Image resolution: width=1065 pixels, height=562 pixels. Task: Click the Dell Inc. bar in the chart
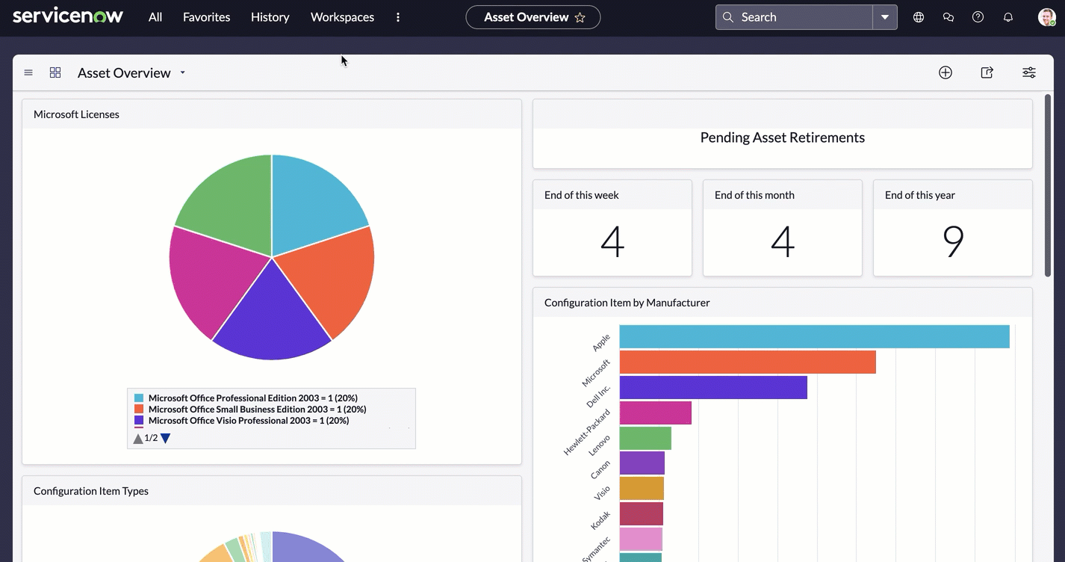tap(713, 387)
